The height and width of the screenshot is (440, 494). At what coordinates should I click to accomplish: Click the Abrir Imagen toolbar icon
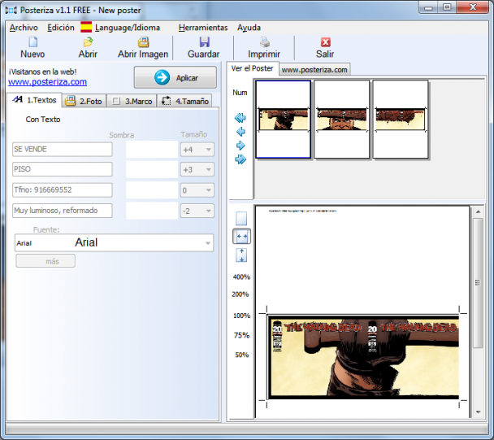pos(143,42)
